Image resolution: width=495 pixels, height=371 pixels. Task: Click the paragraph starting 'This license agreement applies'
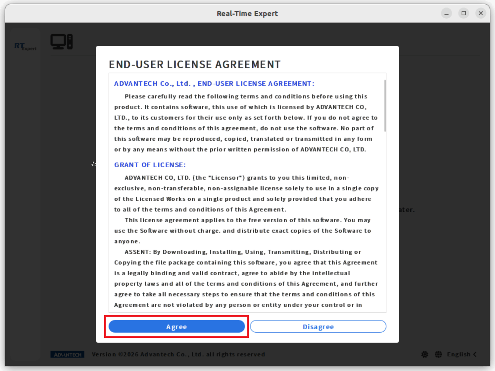point(243,231)
